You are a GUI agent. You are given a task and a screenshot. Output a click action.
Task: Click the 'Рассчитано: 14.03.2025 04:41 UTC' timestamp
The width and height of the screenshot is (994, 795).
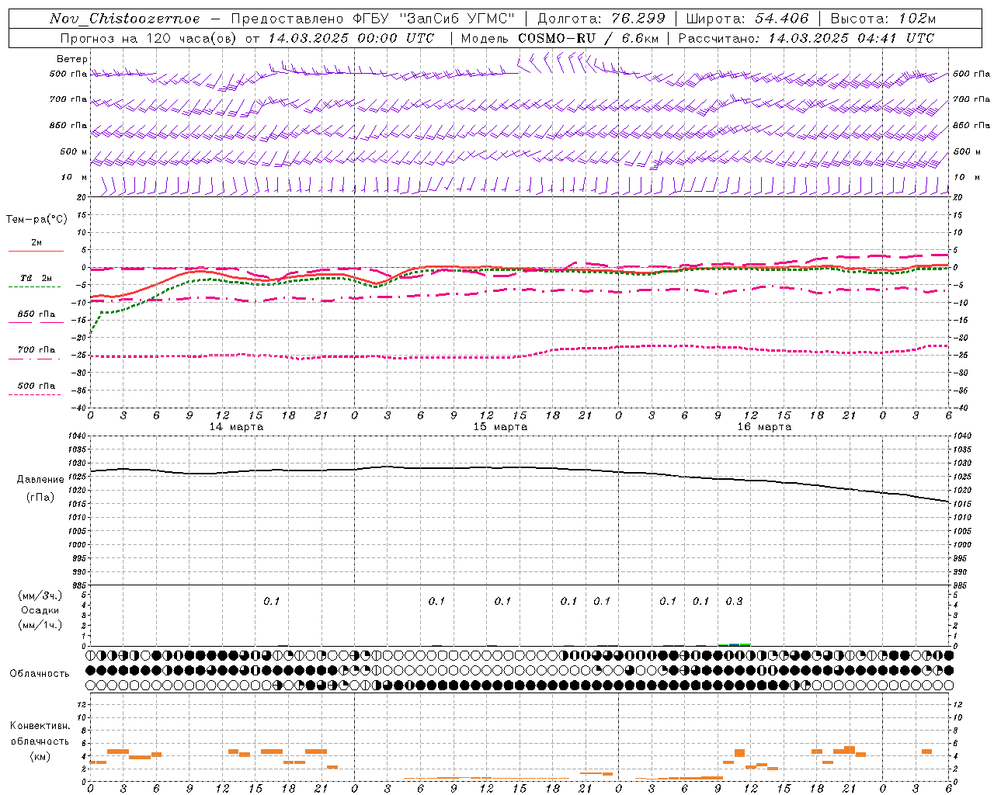point(806,38)
